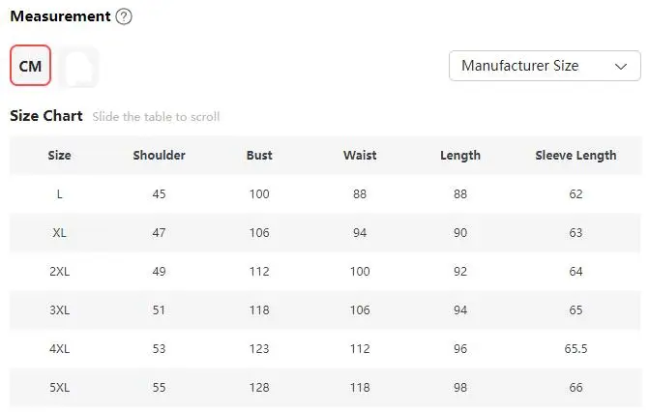The width and height of the screenshot is (649, 412).
Task: Open the Manufacturer Size dropdown
Action: pos(545,66)
